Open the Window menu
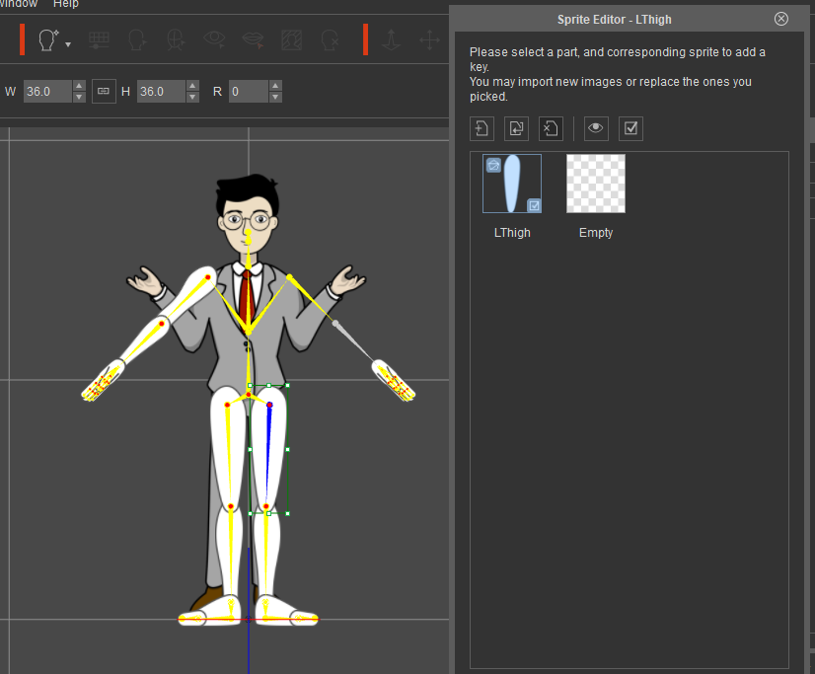 click(18, 4)
